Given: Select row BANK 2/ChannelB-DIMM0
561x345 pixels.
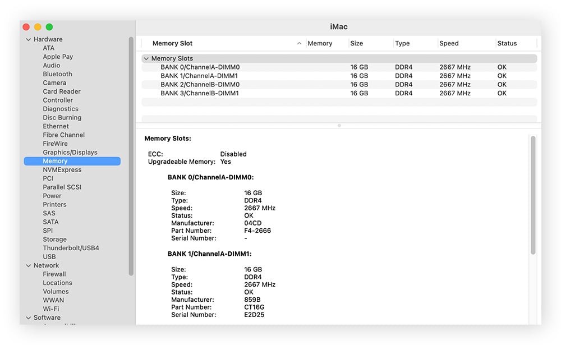Looking at the screenshot, I should pos(339,85).
